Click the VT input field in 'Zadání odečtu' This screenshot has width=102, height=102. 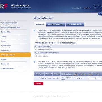pyautogui.click(x=100, y=79)
